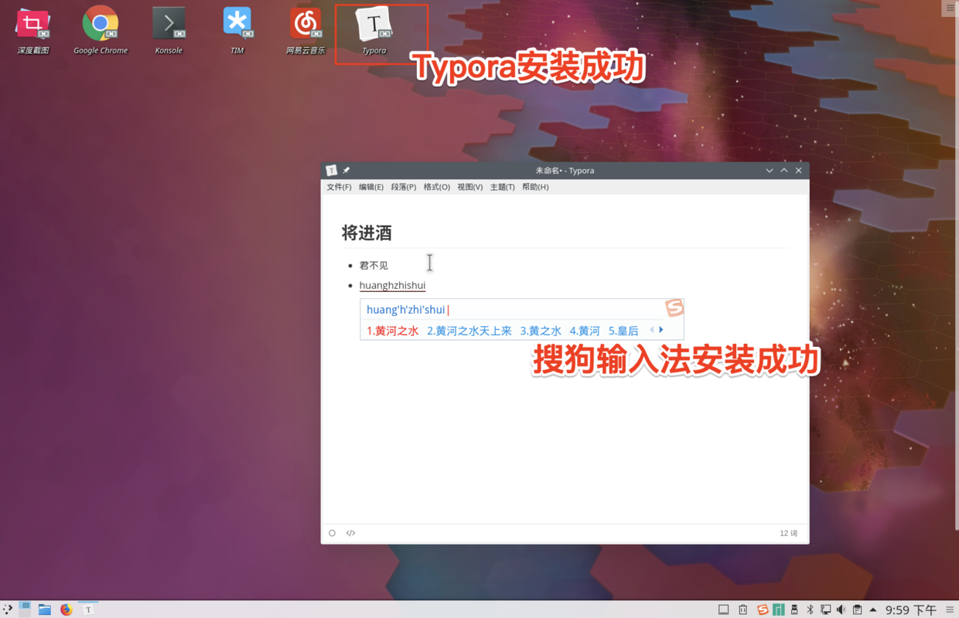This screenshot has height=618, width=959.
Task: Open the network connections tray icon
Action: pos(826,610)
